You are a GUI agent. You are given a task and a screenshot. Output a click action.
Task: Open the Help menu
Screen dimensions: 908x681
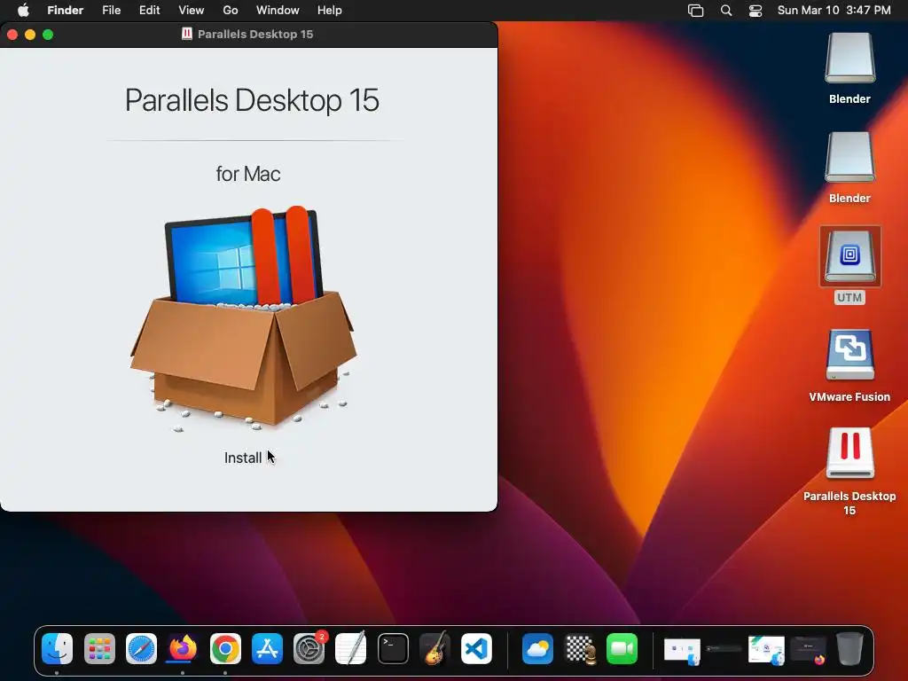tap(330, 10)
